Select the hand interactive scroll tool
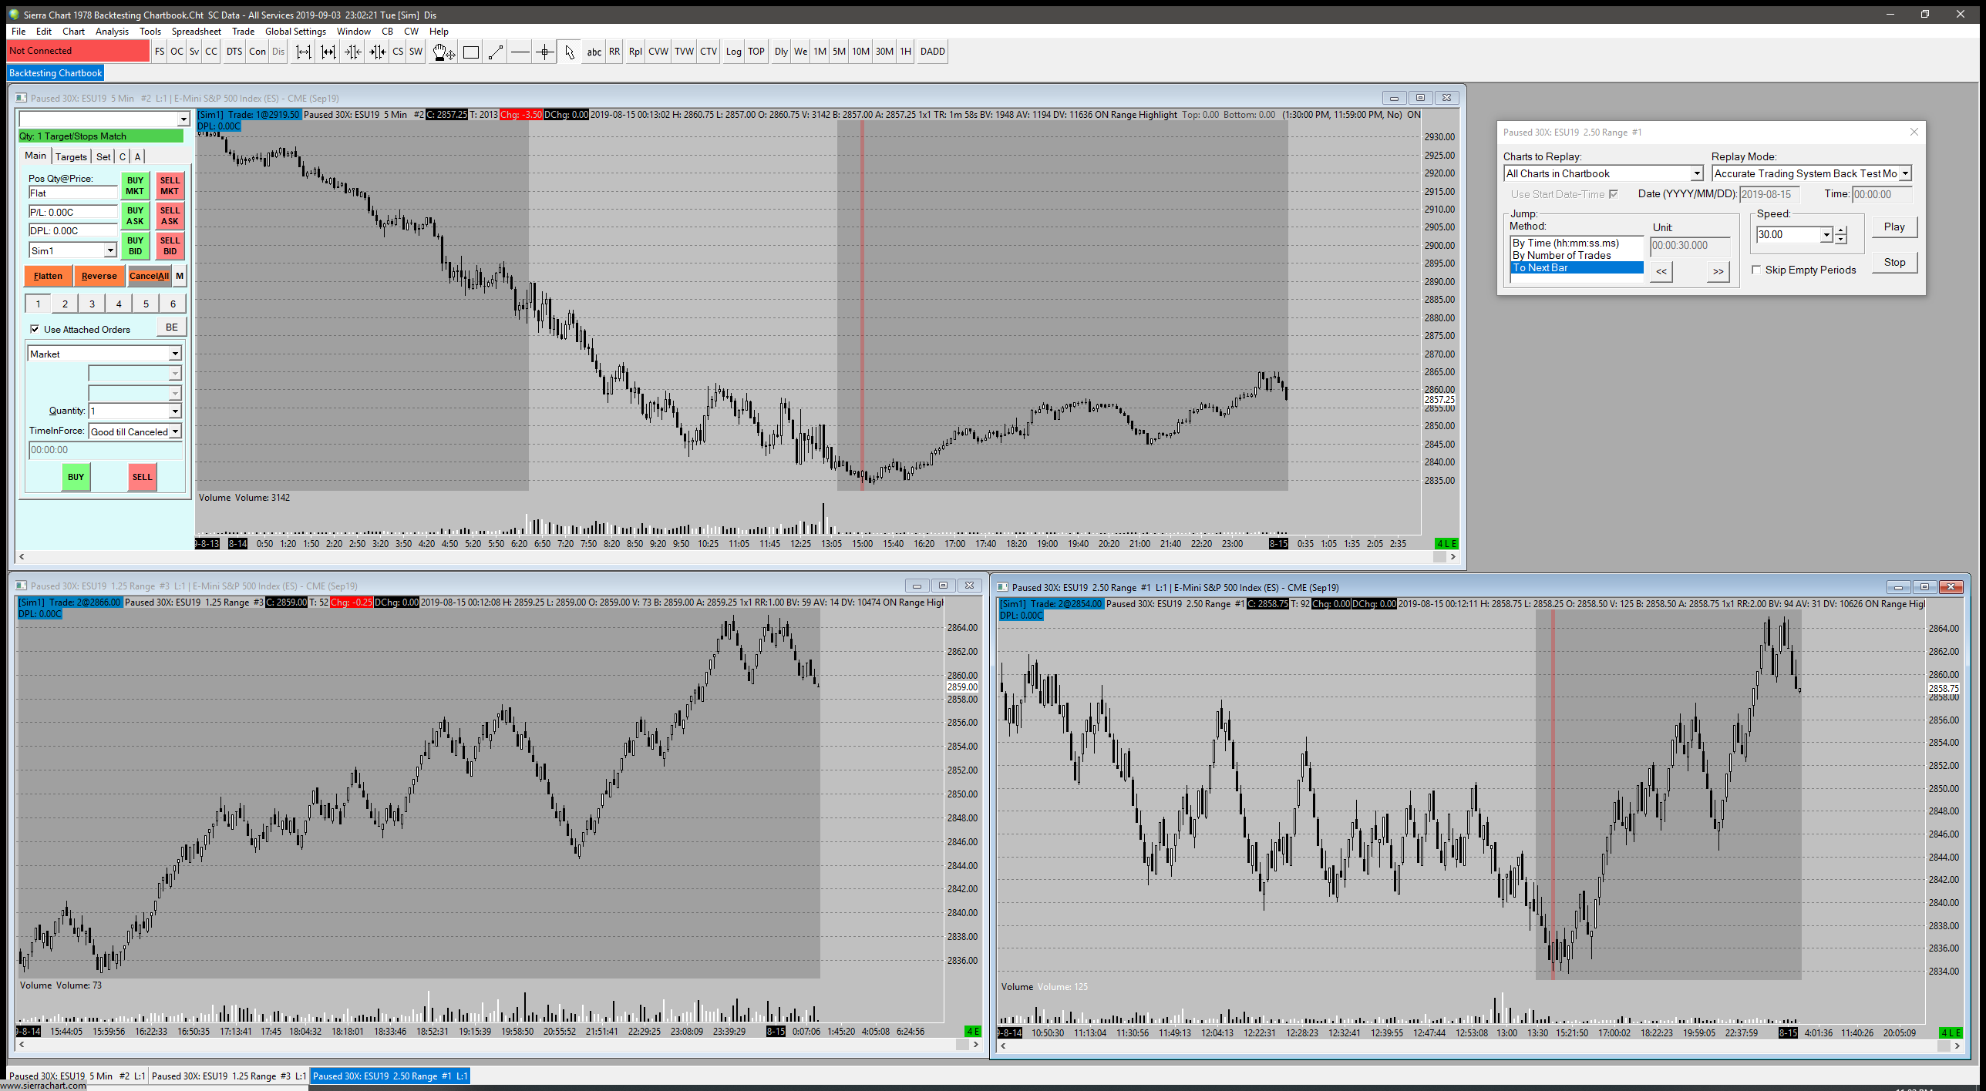Viewport: 1986px width, 1091px height. (443, 52)
